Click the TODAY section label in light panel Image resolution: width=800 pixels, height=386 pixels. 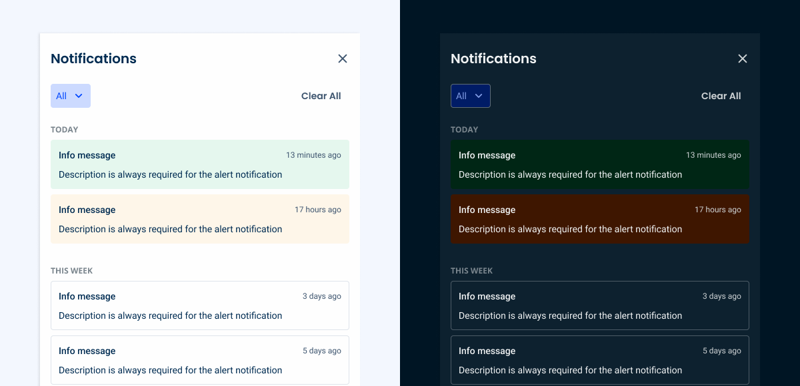click(65, 130)
